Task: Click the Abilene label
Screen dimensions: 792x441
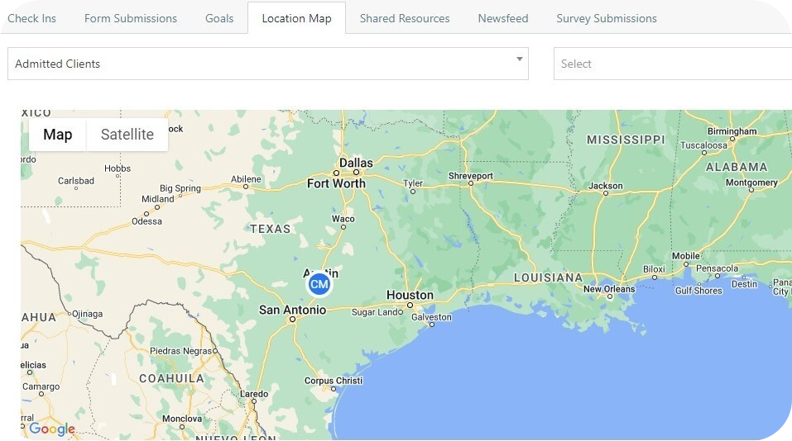Action: pos(246,179)
